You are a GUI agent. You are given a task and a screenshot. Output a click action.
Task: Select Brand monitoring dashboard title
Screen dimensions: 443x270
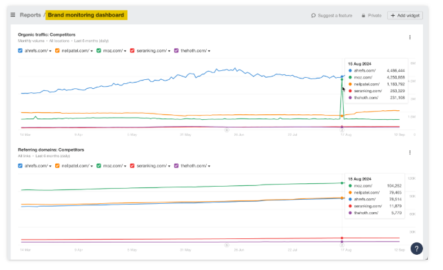point(86,15)
